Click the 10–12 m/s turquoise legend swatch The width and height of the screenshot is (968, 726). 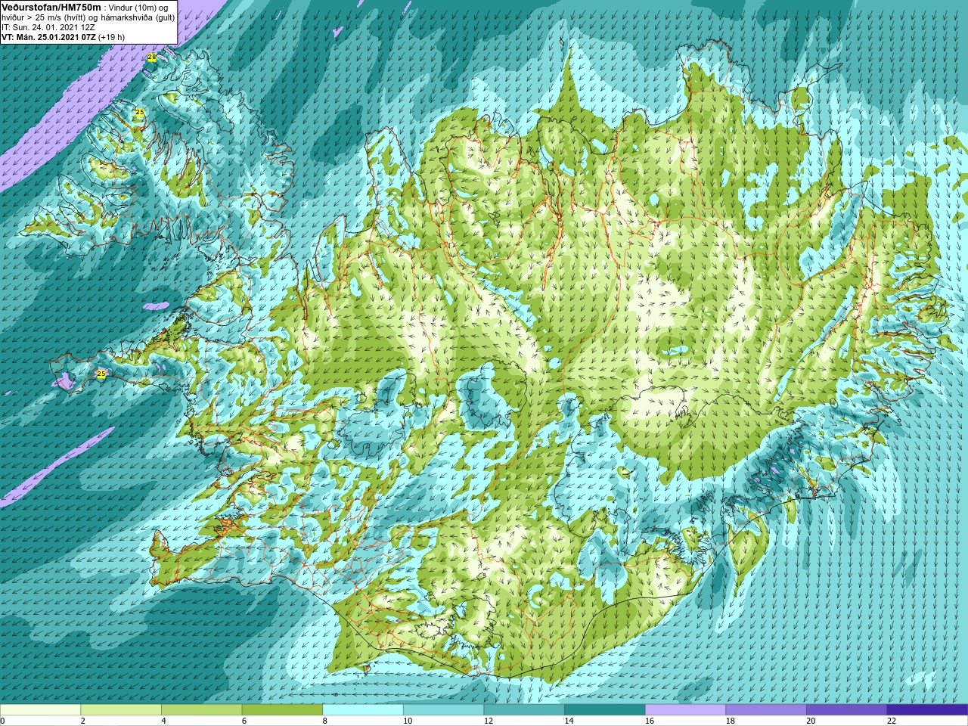point(444,710)
